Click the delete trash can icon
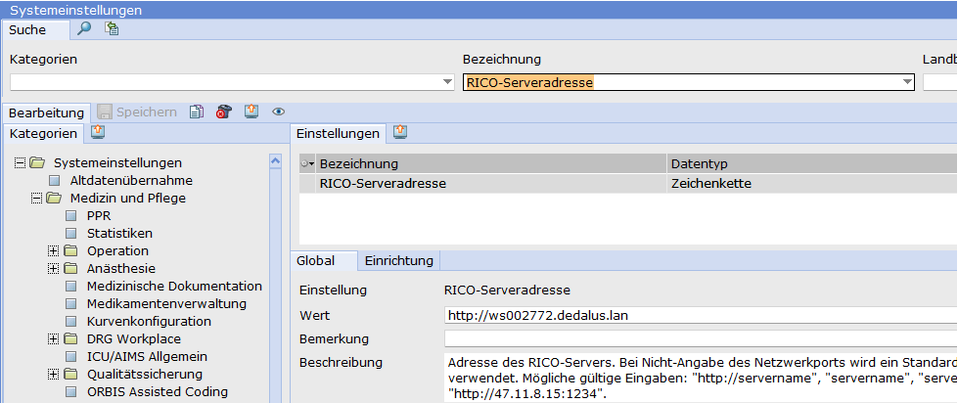The image size is (958, 403). (x=224, y=112)
